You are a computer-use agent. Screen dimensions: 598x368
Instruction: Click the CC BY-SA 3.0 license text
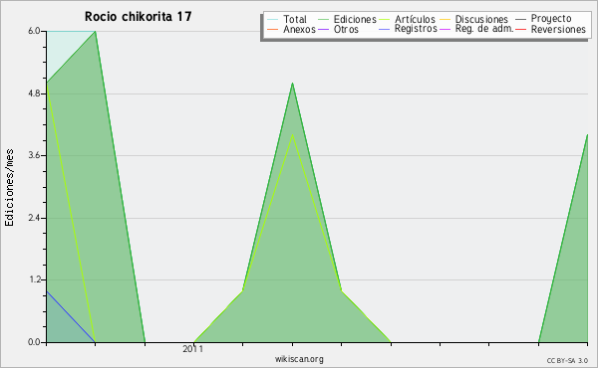point(567,360)
